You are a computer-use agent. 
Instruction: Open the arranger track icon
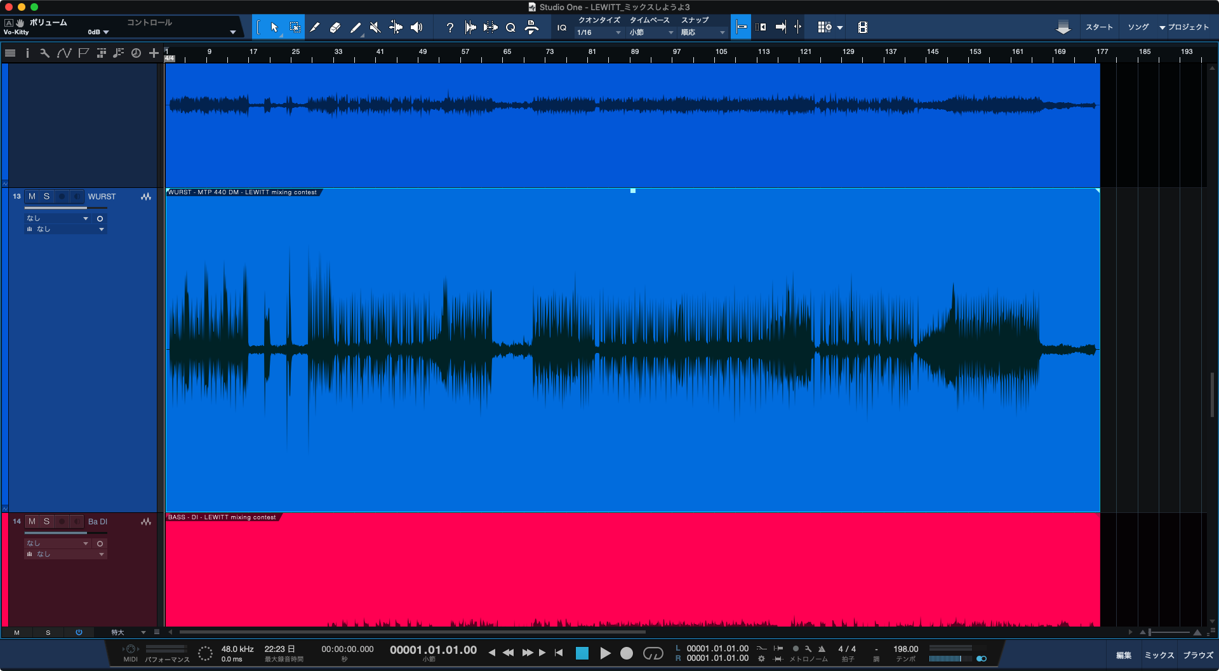click(x=101, y=53)
